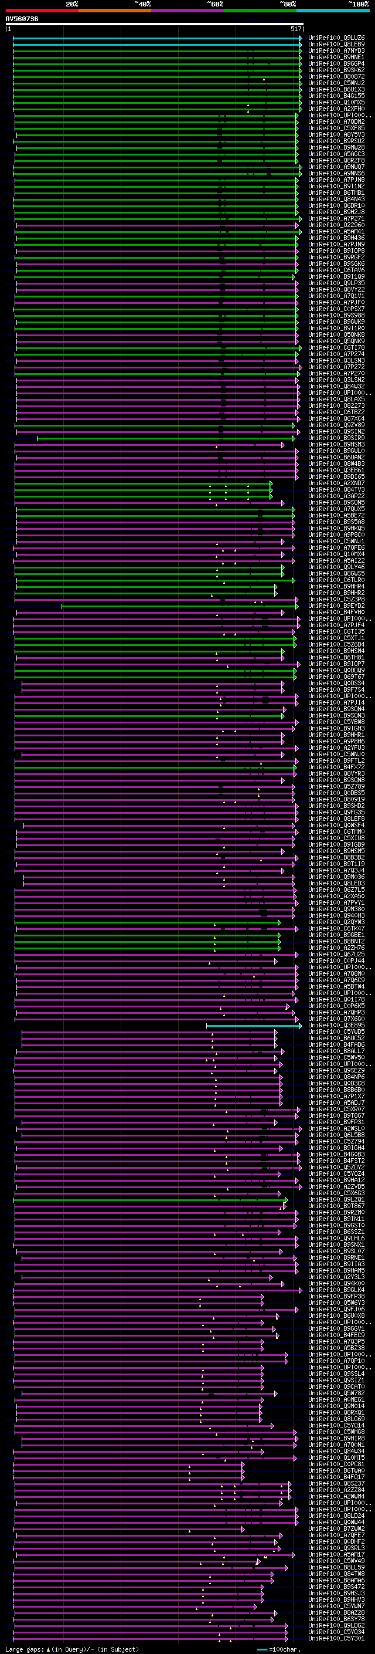The height and width of the screenshot is (1654, 375).
Task: Click the purple ~60% identity legend bar
Action: pos(188,11)
